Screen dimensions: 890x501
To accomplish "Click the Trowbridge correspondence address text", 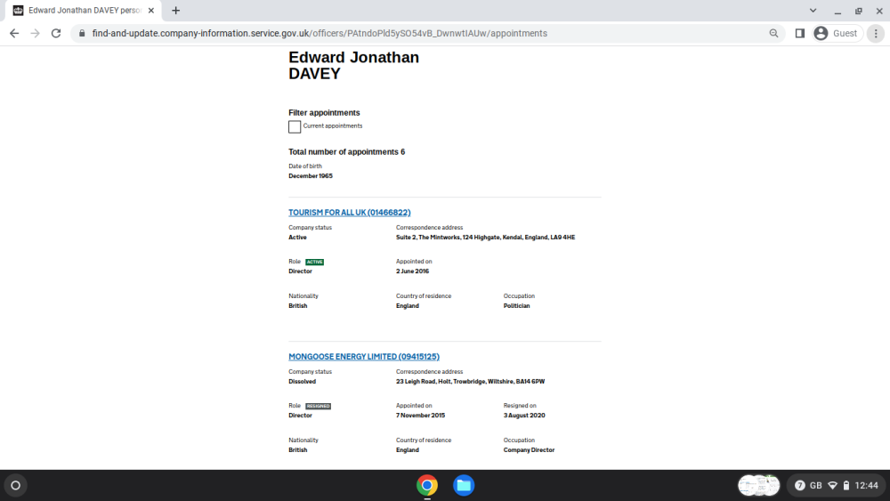I will pyautogui.click(x=470, y=381).
